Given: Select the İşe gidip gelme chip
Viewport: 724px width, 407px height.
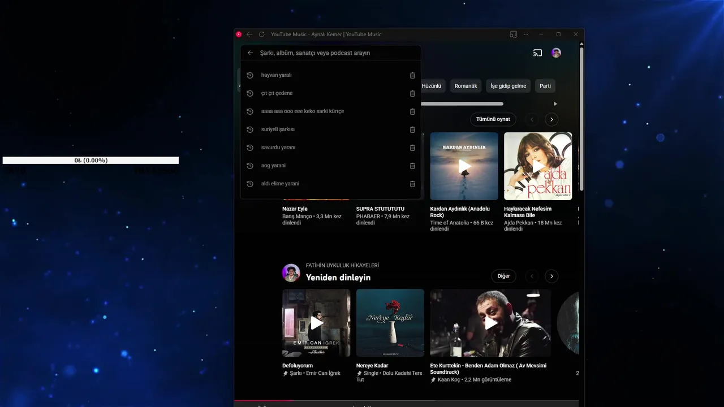Looking at the screenshot, I should [x=508, y=86].
